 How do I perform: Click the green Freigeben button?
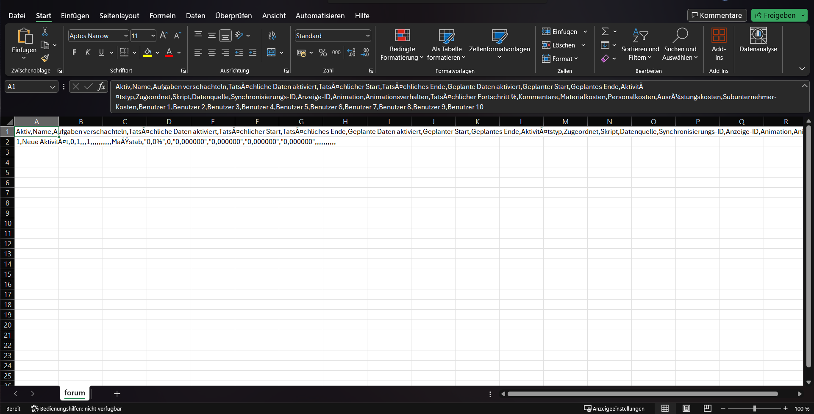coord(779,15)
